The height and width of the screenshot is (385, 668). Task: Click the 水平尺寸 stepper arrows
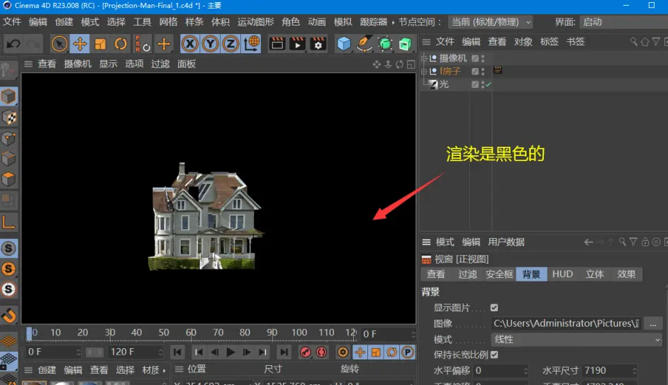pos(635,371)
